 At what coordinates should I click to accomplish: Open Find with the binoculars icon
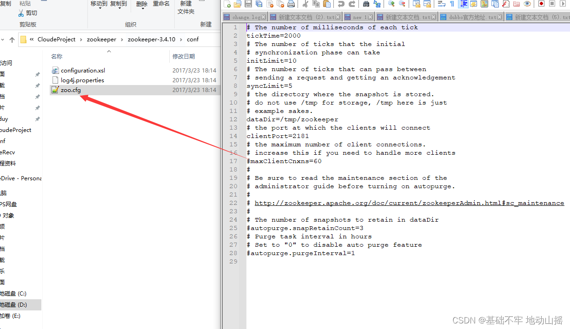tap(366, 4)
